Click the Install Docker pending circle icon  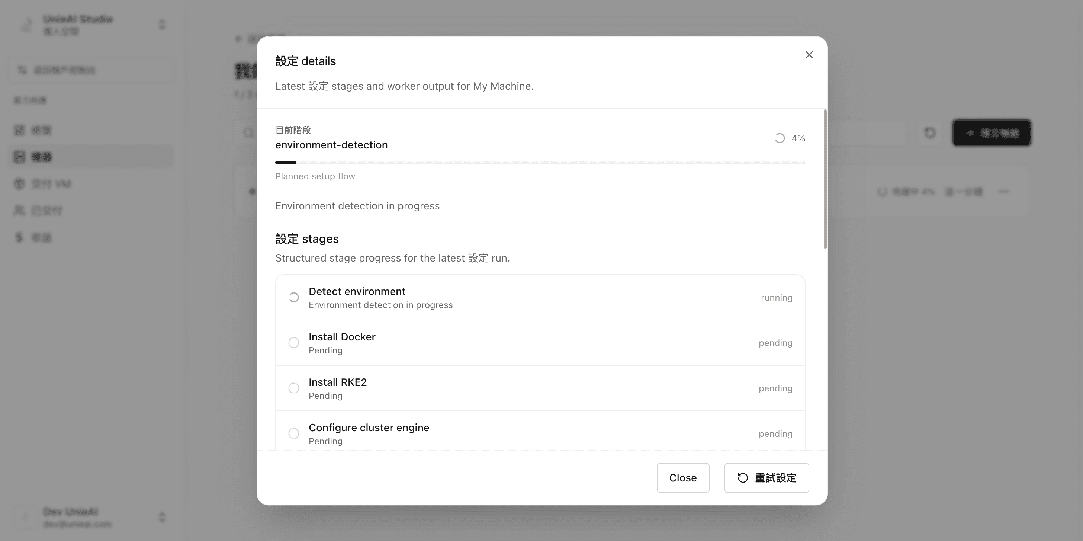[294, 343]
